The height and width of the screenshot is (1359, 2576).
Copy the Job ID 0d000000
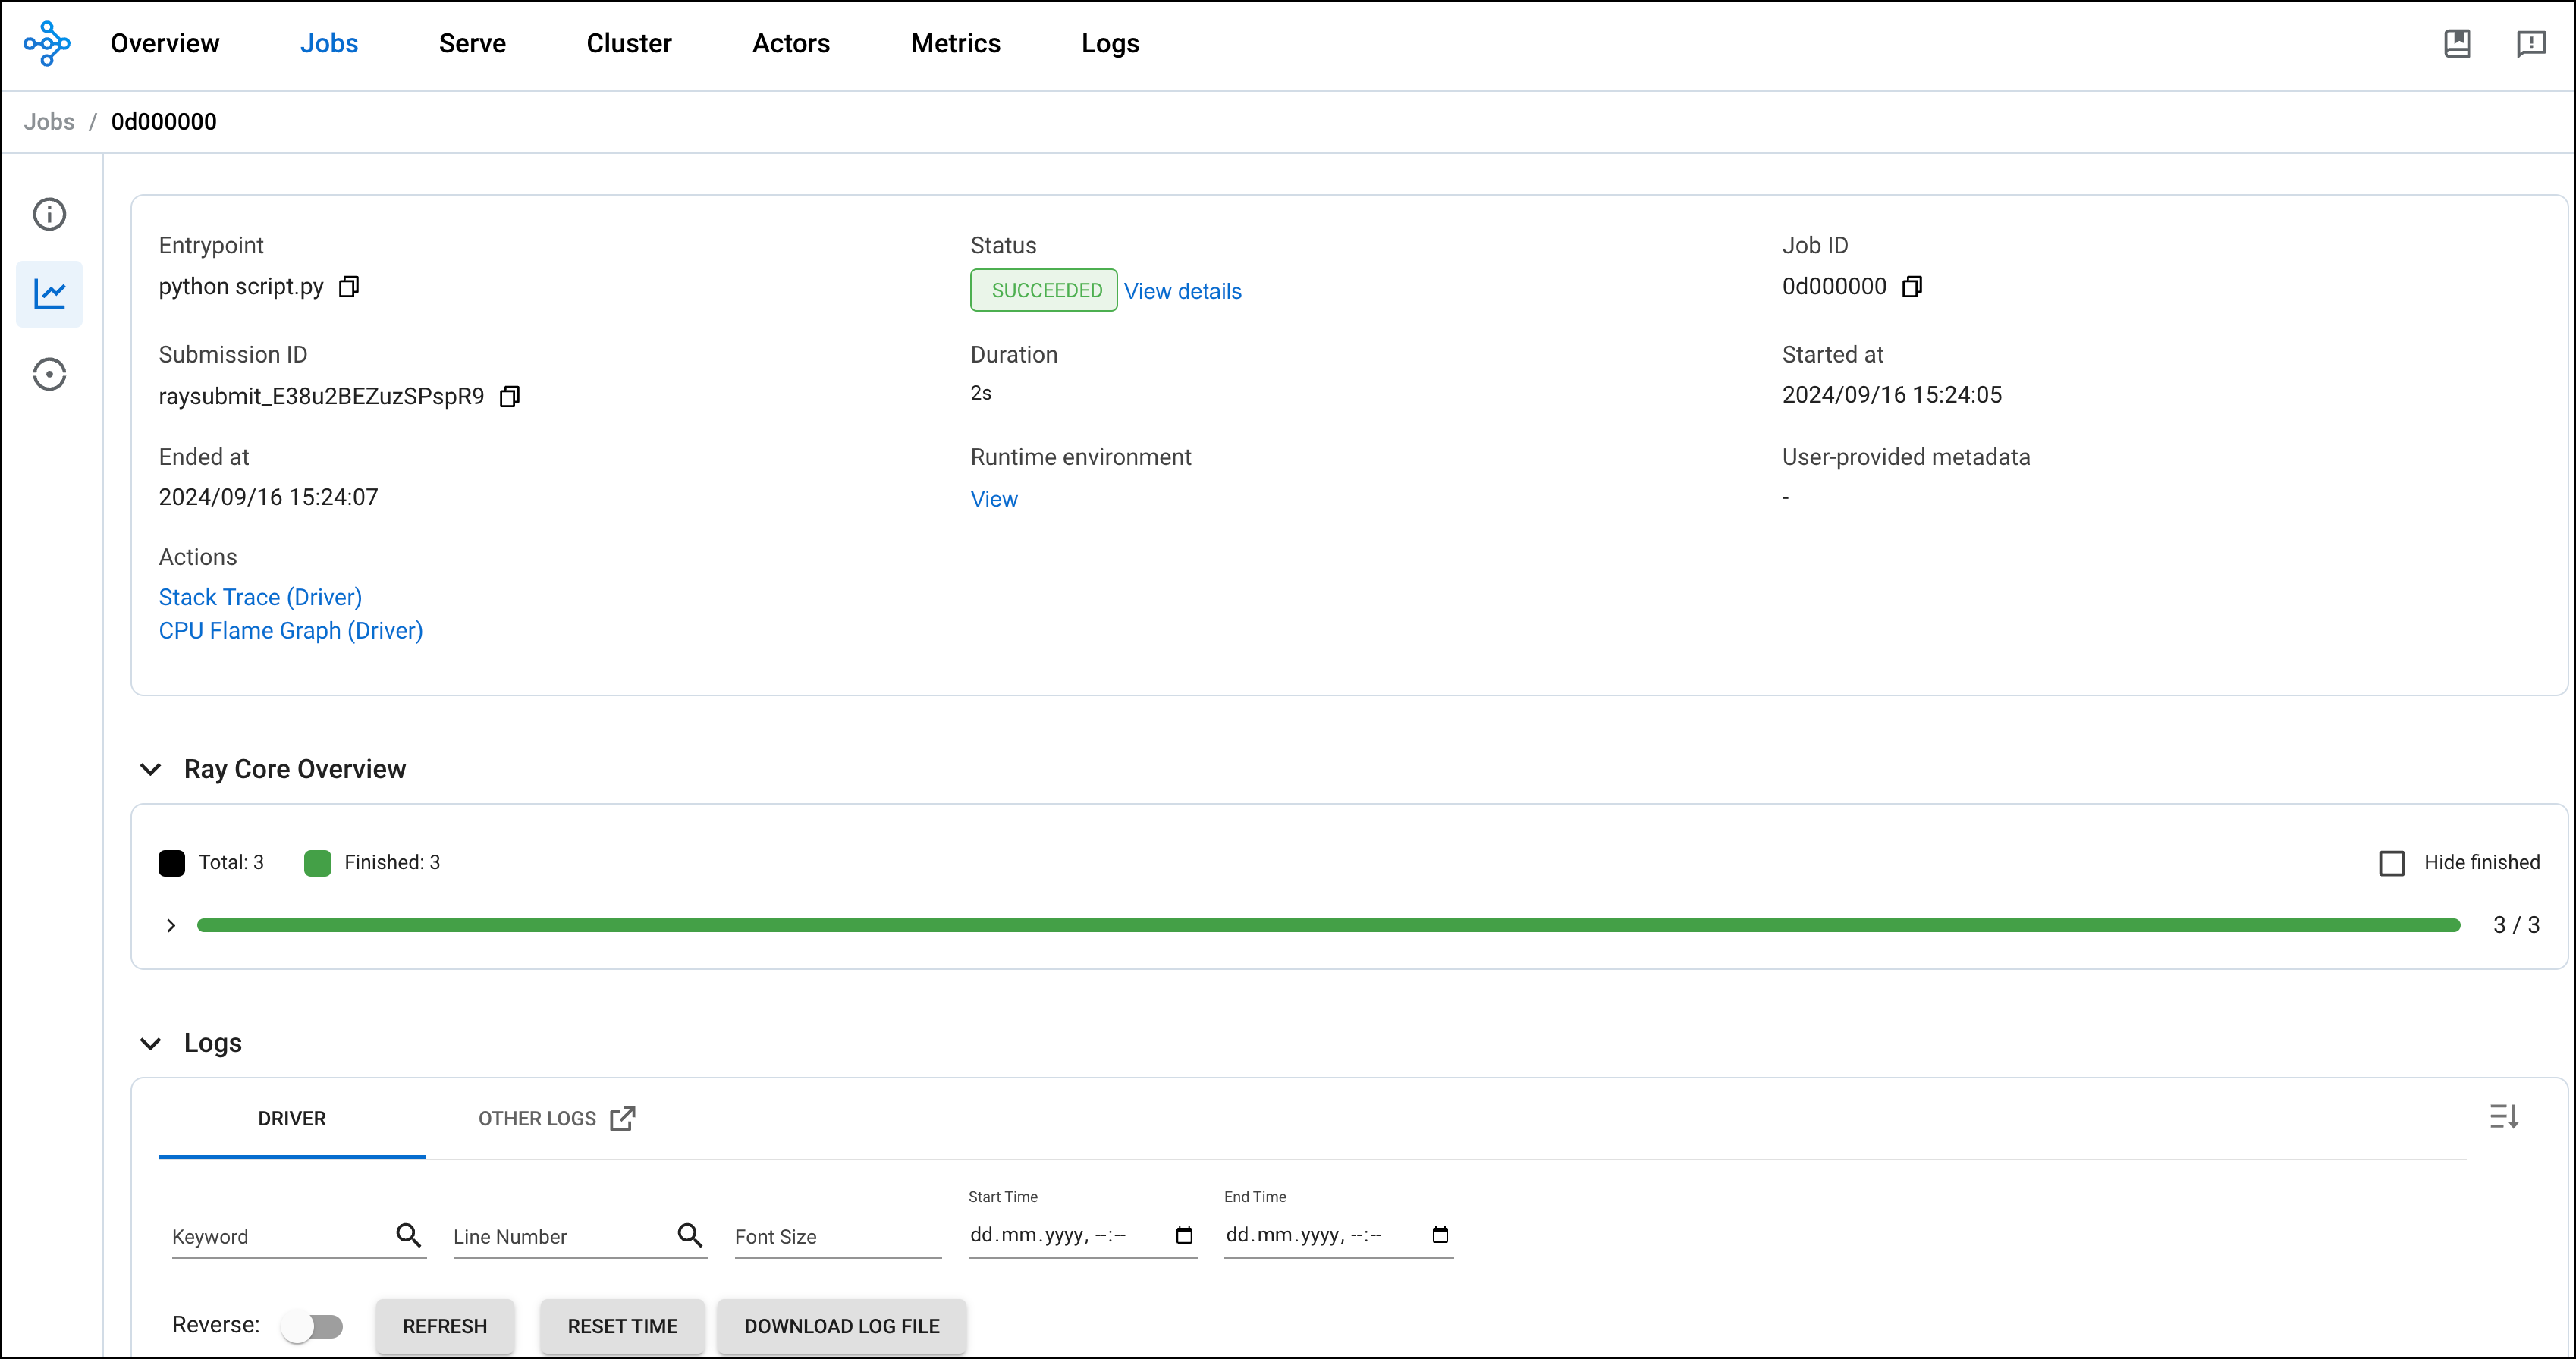1912,287
